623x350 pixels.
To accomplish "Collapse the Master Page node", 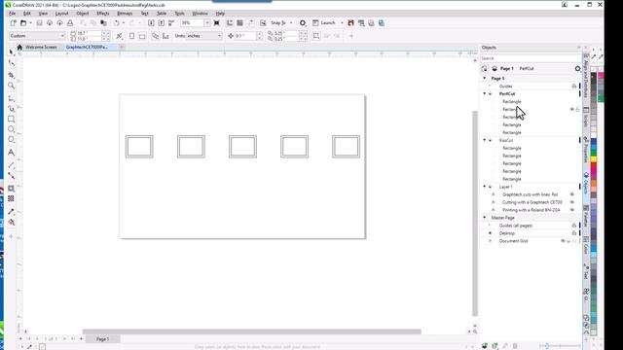I will [x=485, y=218].
